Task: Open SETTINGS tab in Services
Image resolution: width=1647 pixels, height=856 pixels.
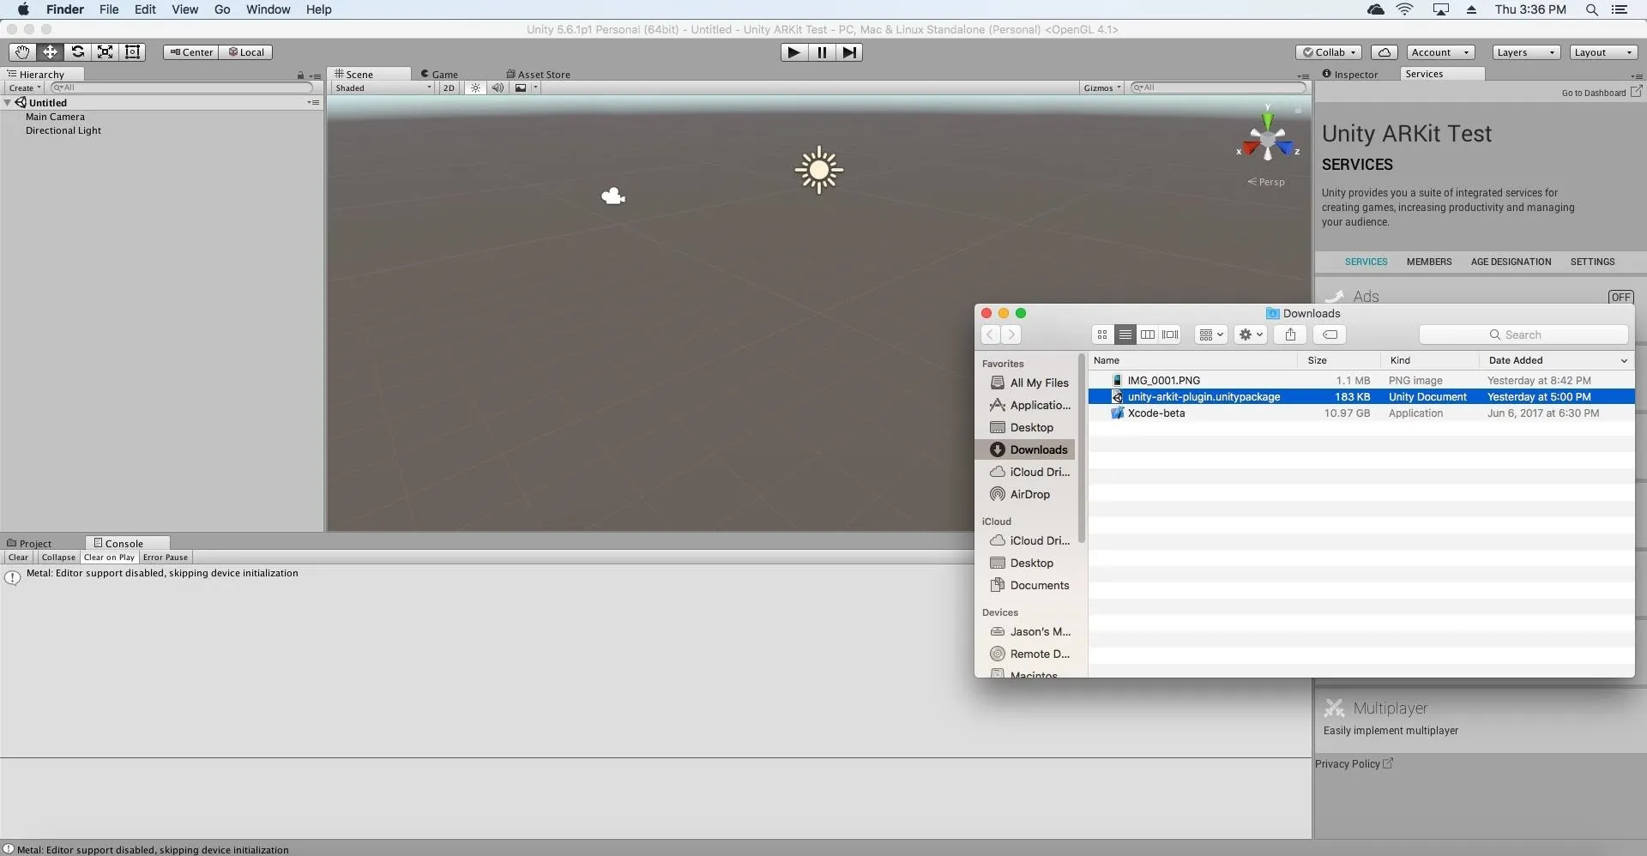Action: coord(1592,262)
